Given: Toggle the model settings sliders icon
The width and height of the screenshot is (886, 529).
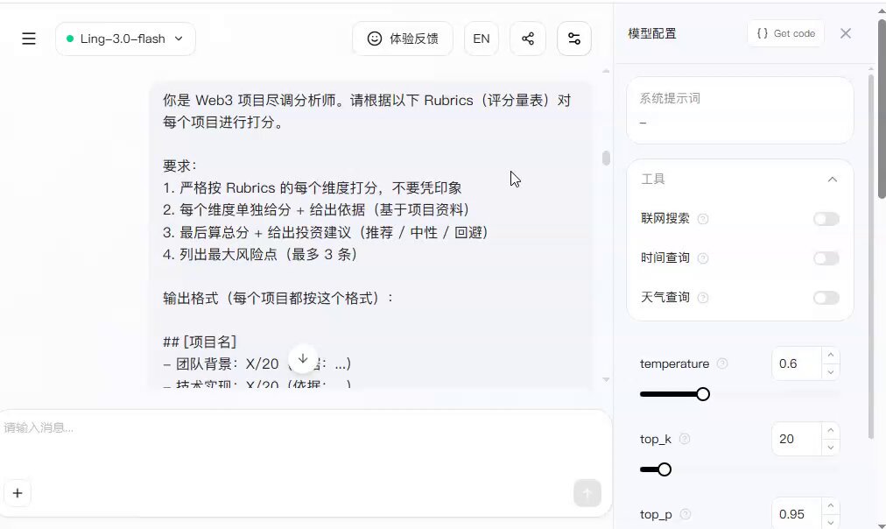Looking at the screenshot, I should (574, 39).
